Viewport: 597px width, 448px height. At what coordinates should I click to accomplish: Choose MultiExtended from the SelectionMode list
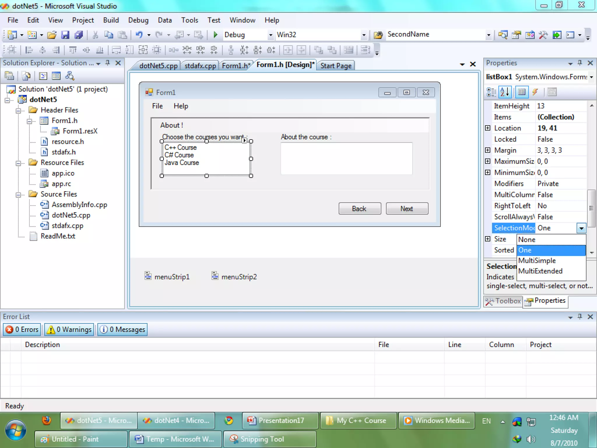click(540, 271)
